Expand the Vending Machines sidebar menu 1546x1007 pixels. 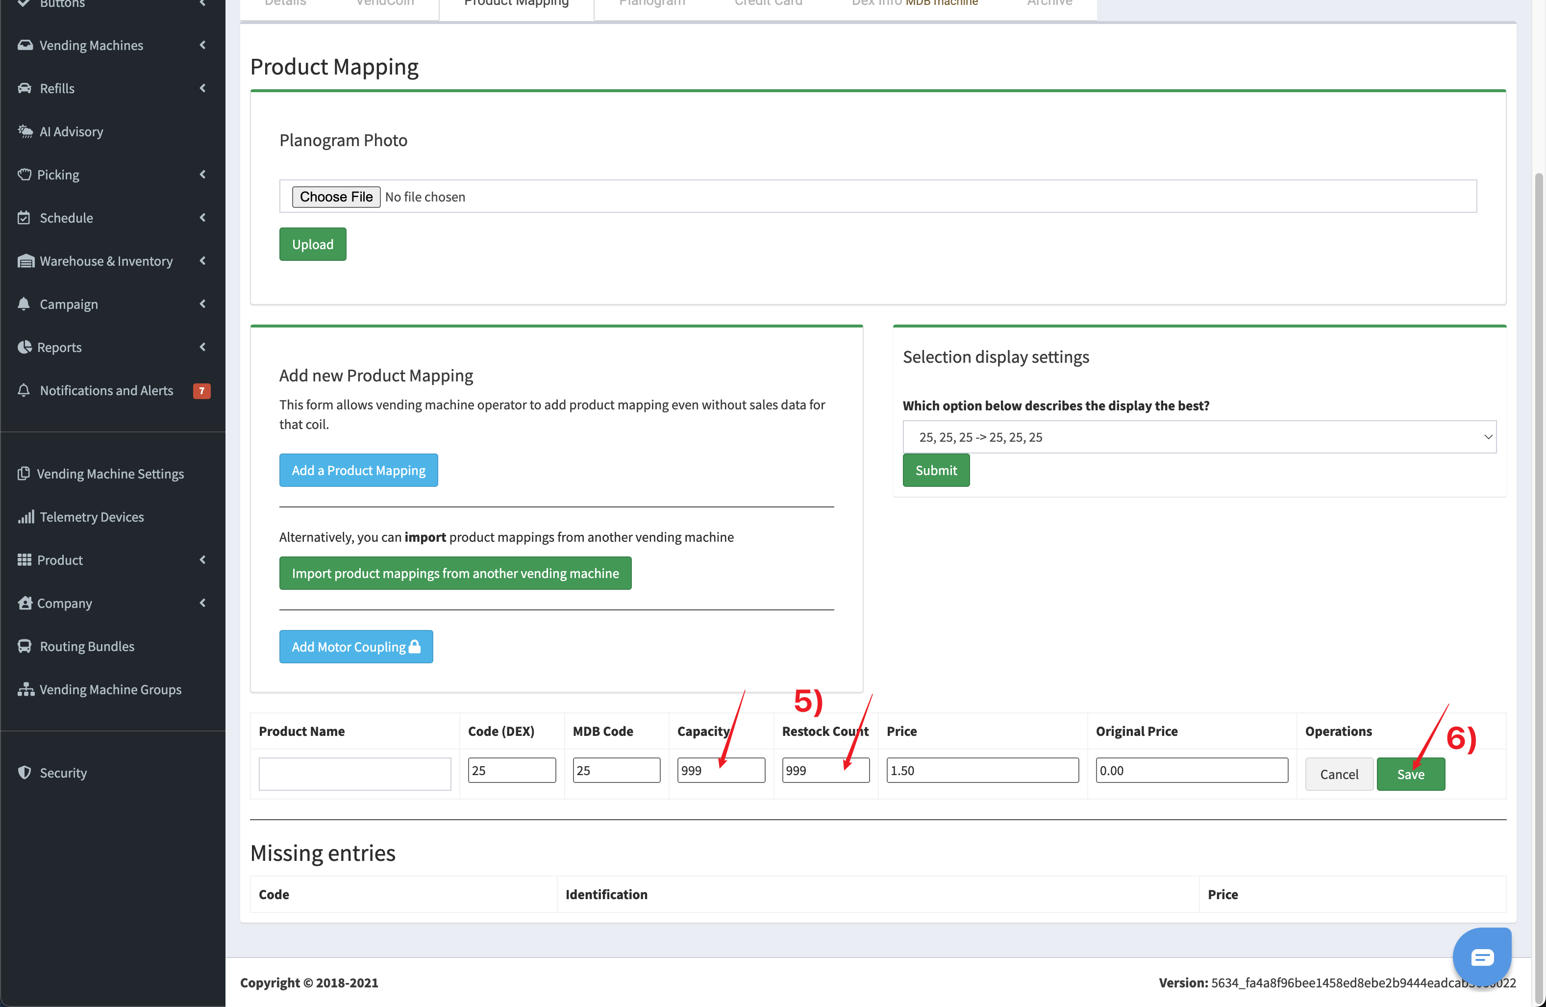(x=91, y=46)
